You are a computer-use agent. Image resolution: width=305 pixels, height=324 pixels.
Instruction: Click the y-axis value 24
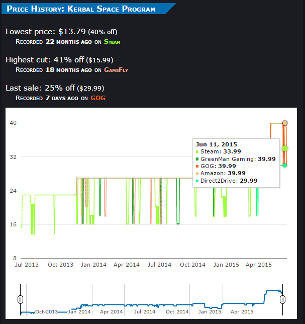tap(13, 191)
